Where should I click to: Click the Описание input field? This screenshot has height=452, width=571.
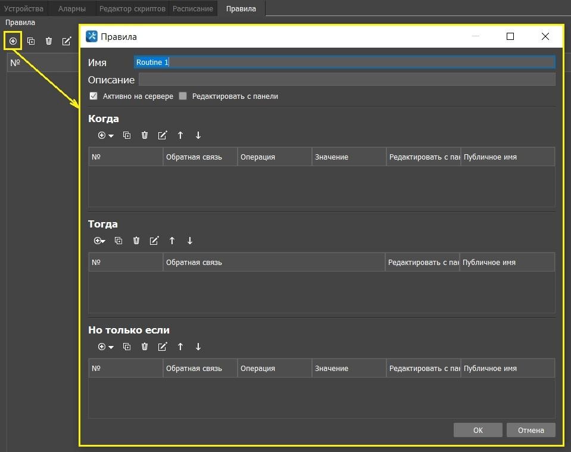[x=347, y=79]
